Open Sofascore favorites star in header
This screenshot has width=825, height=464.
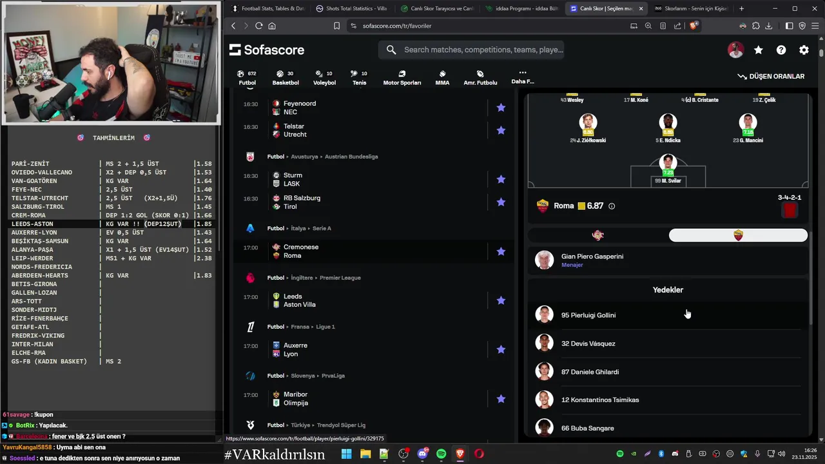coord(759,50)
